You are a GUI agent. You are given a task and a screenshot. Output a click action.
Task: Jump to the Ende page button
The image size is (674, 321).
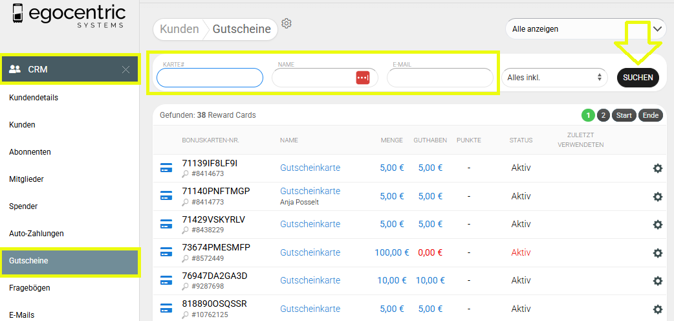pos(650,115)
